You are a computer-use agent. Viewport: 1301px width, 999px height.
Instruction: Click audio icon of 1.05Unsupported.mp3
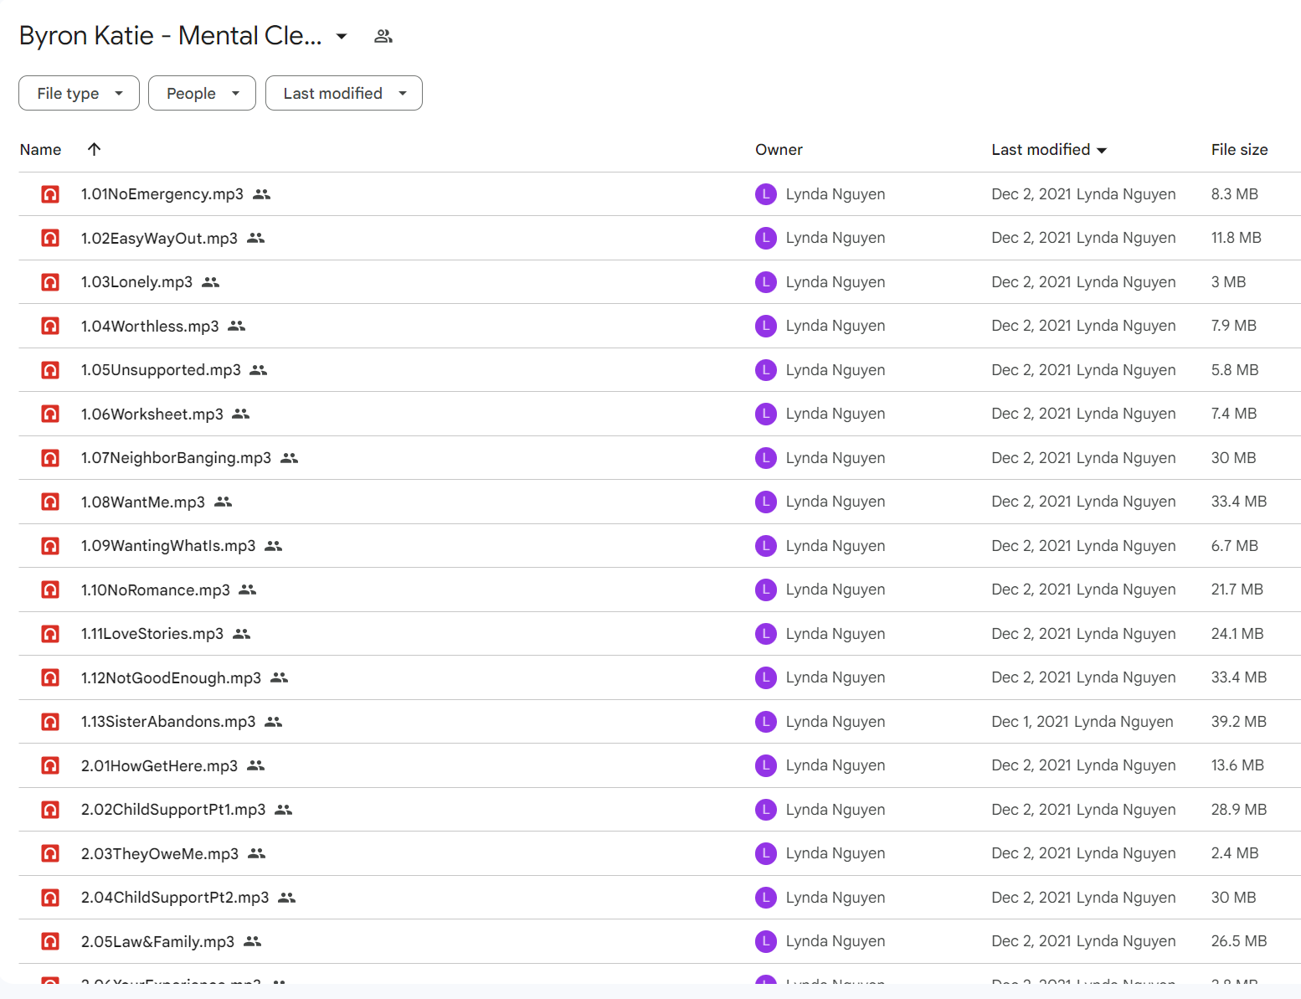pos(50,370)
